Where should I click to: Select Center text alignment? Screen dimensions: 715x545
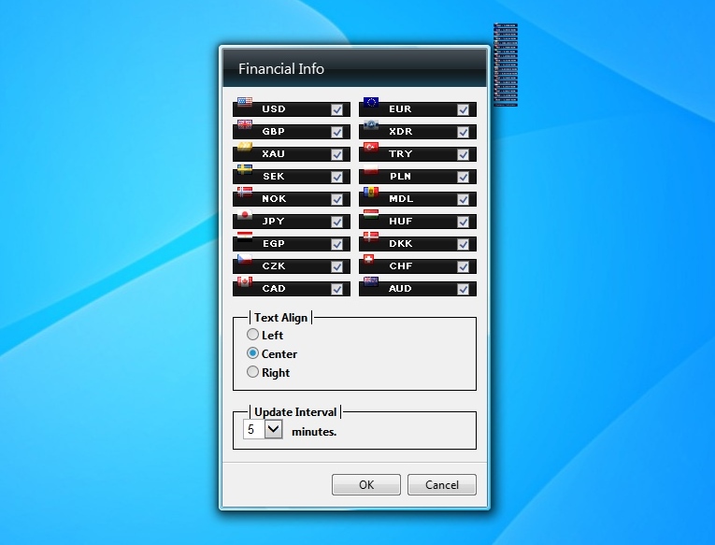tap(252, 353)
